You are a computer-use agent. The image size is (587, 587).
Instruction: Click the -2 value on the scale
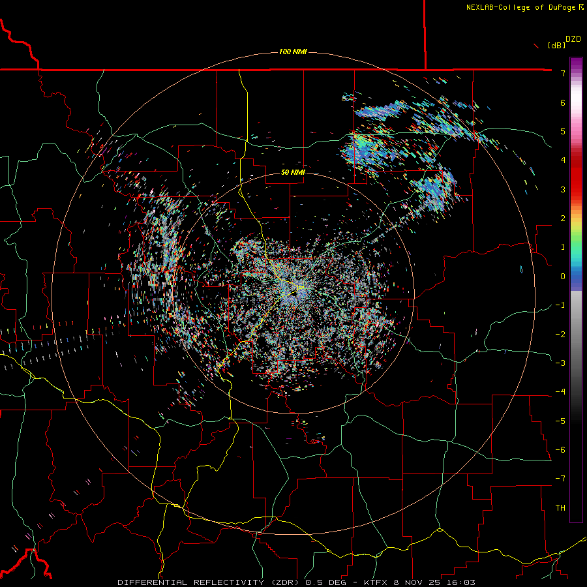(560, 334)
